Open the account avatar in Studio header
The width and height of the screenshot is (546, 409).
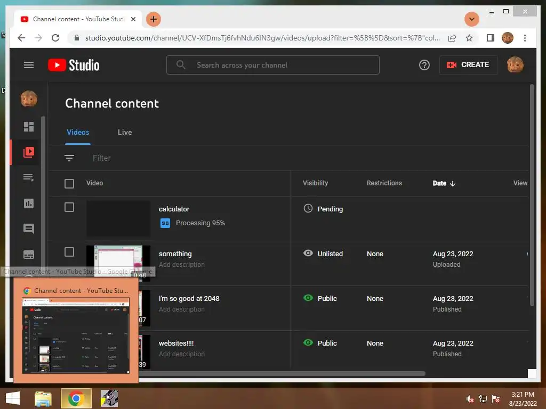pos(515,64)
